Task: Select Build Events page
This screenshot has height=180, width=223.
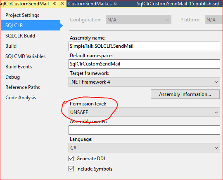Action: coord(19,67)
